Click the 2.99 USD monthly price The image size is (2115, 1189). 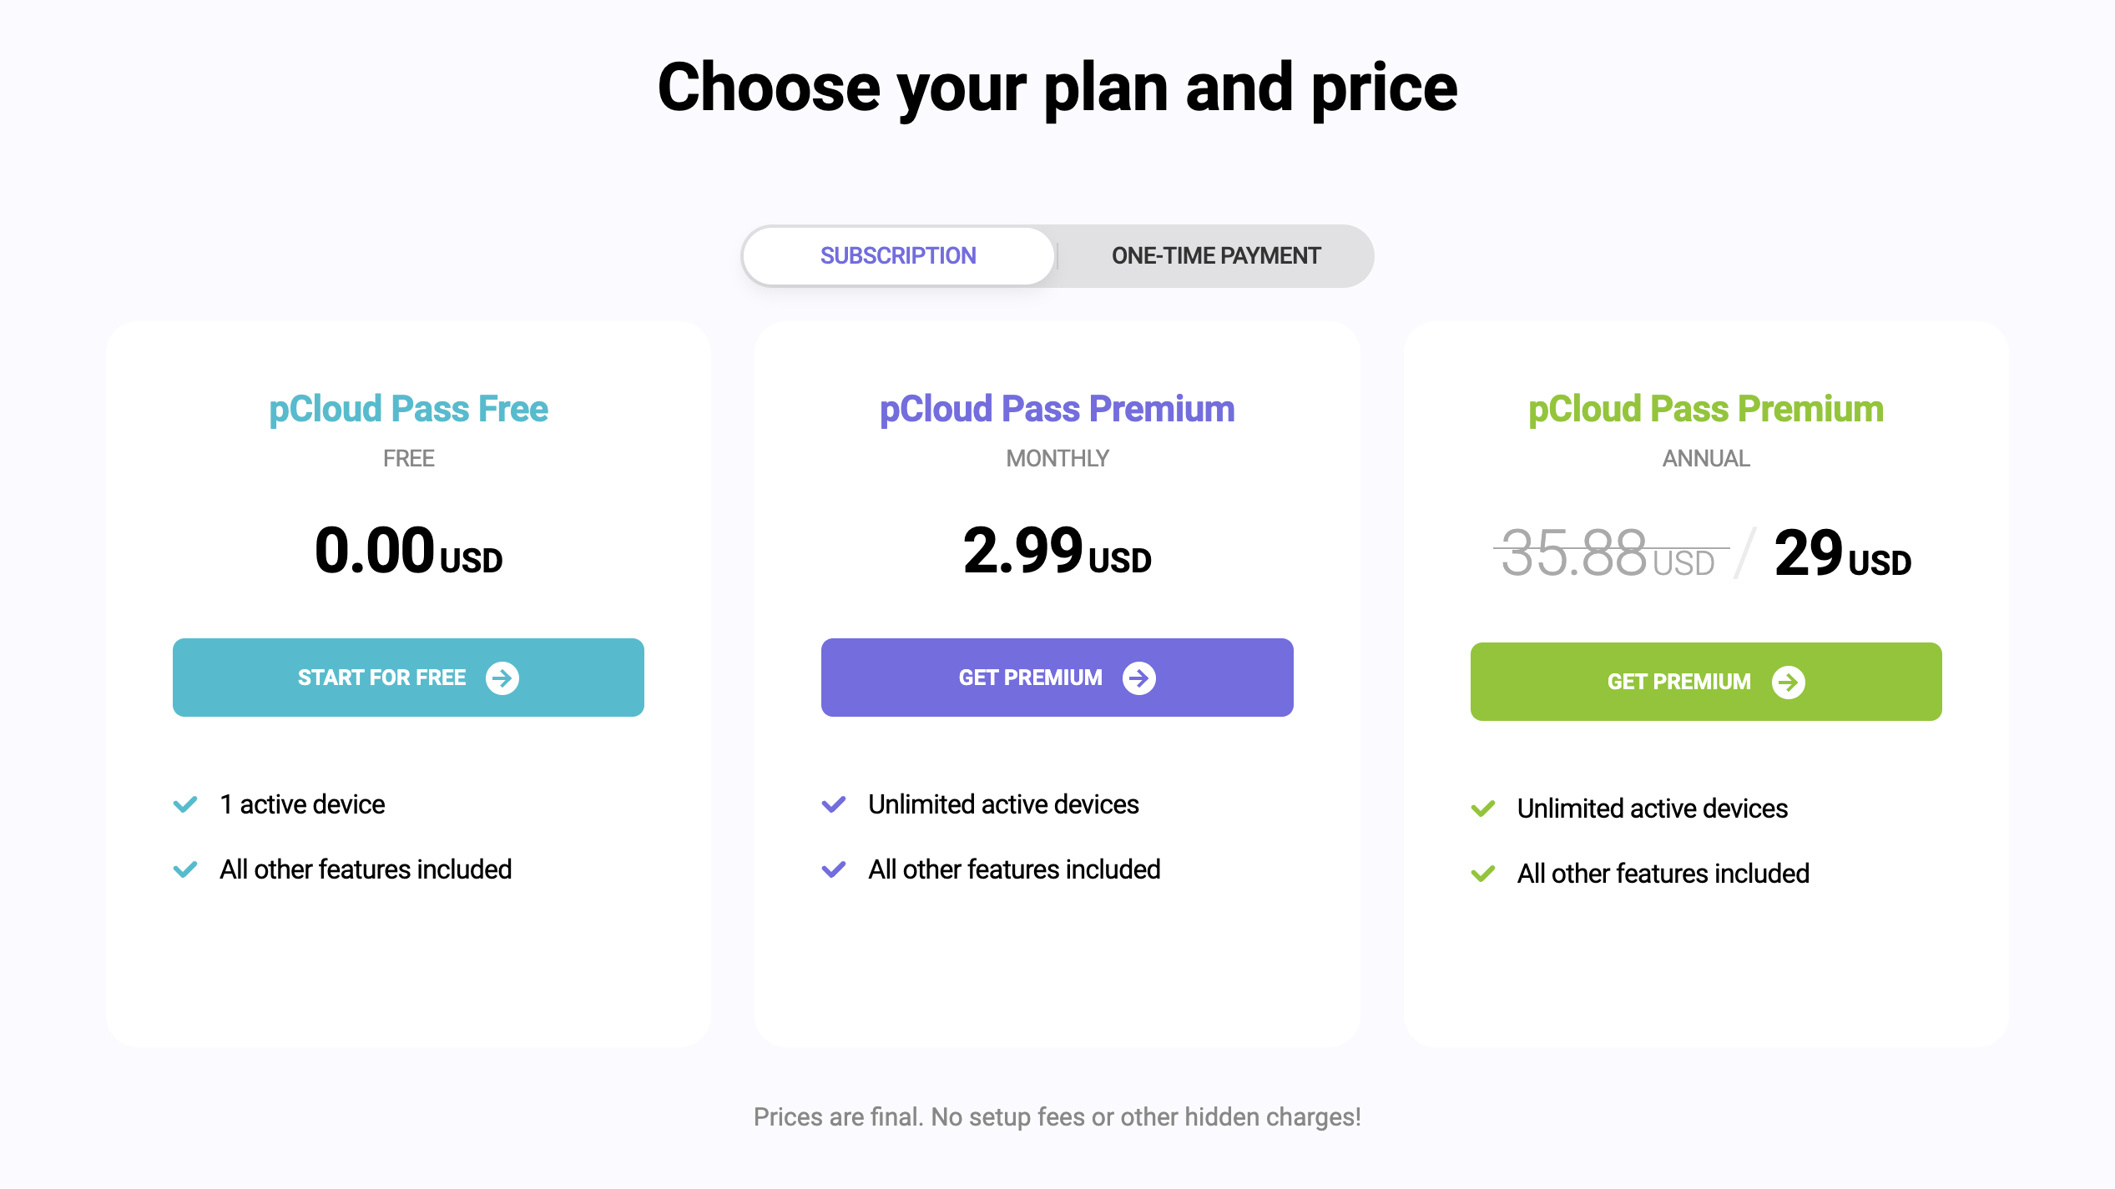tap(1057, 551)
